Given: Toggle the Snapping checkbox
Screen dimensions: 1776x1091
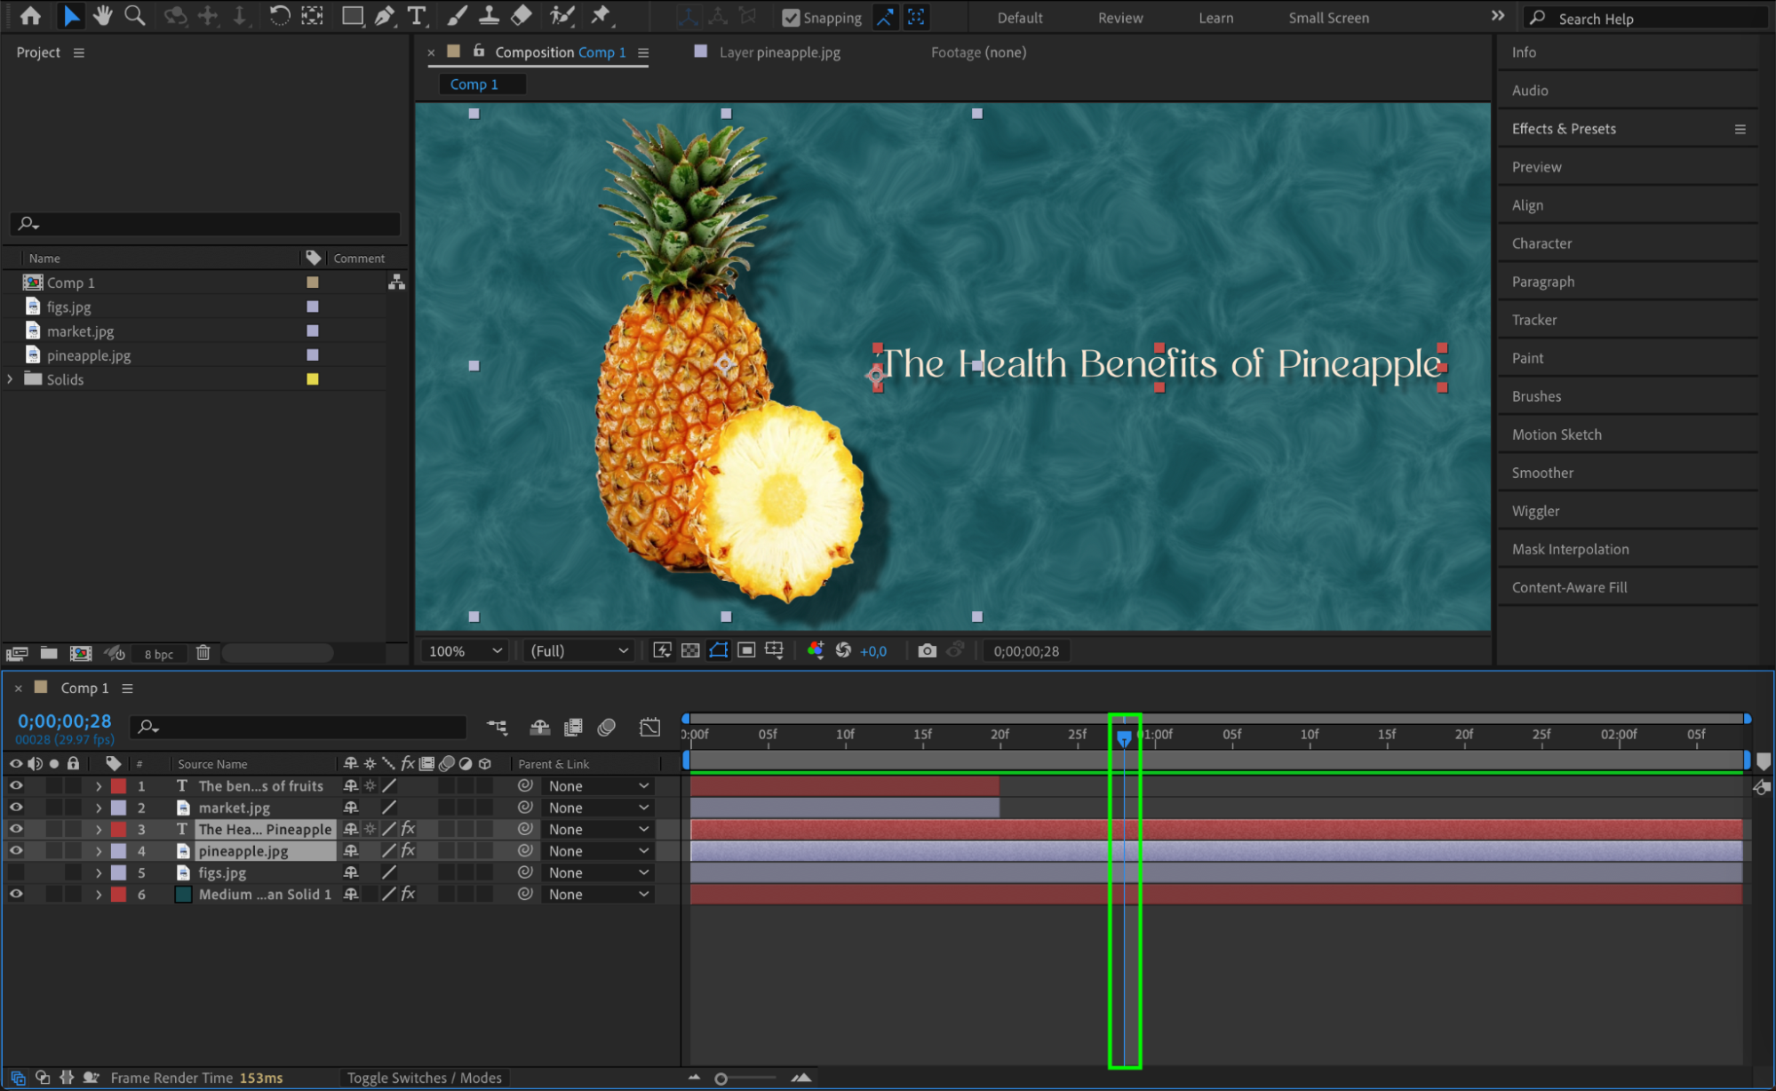Looking at the screenshot, I should tap(791, 17).
